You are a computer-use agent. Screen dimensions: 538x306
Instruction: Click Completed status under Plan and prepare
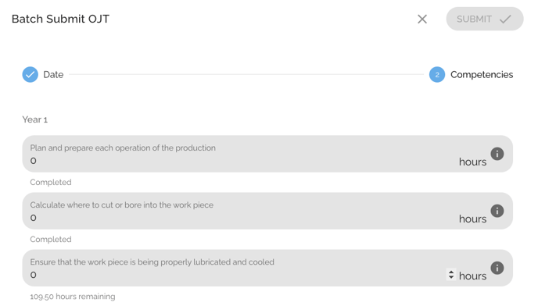50,183
